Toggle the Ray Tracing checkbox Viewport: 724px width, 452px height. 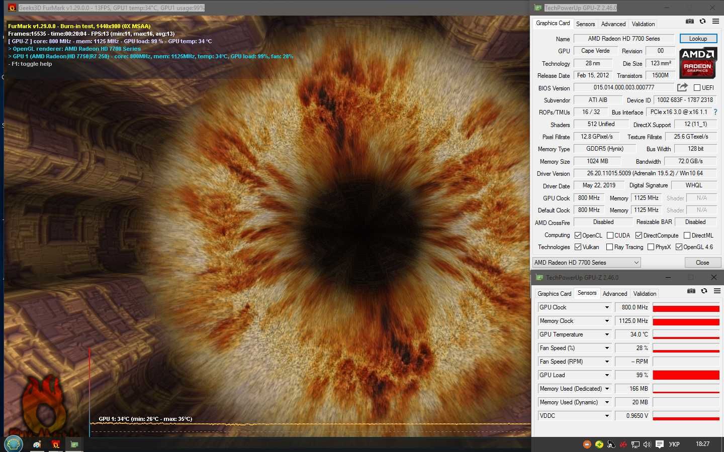click(609, 247)
